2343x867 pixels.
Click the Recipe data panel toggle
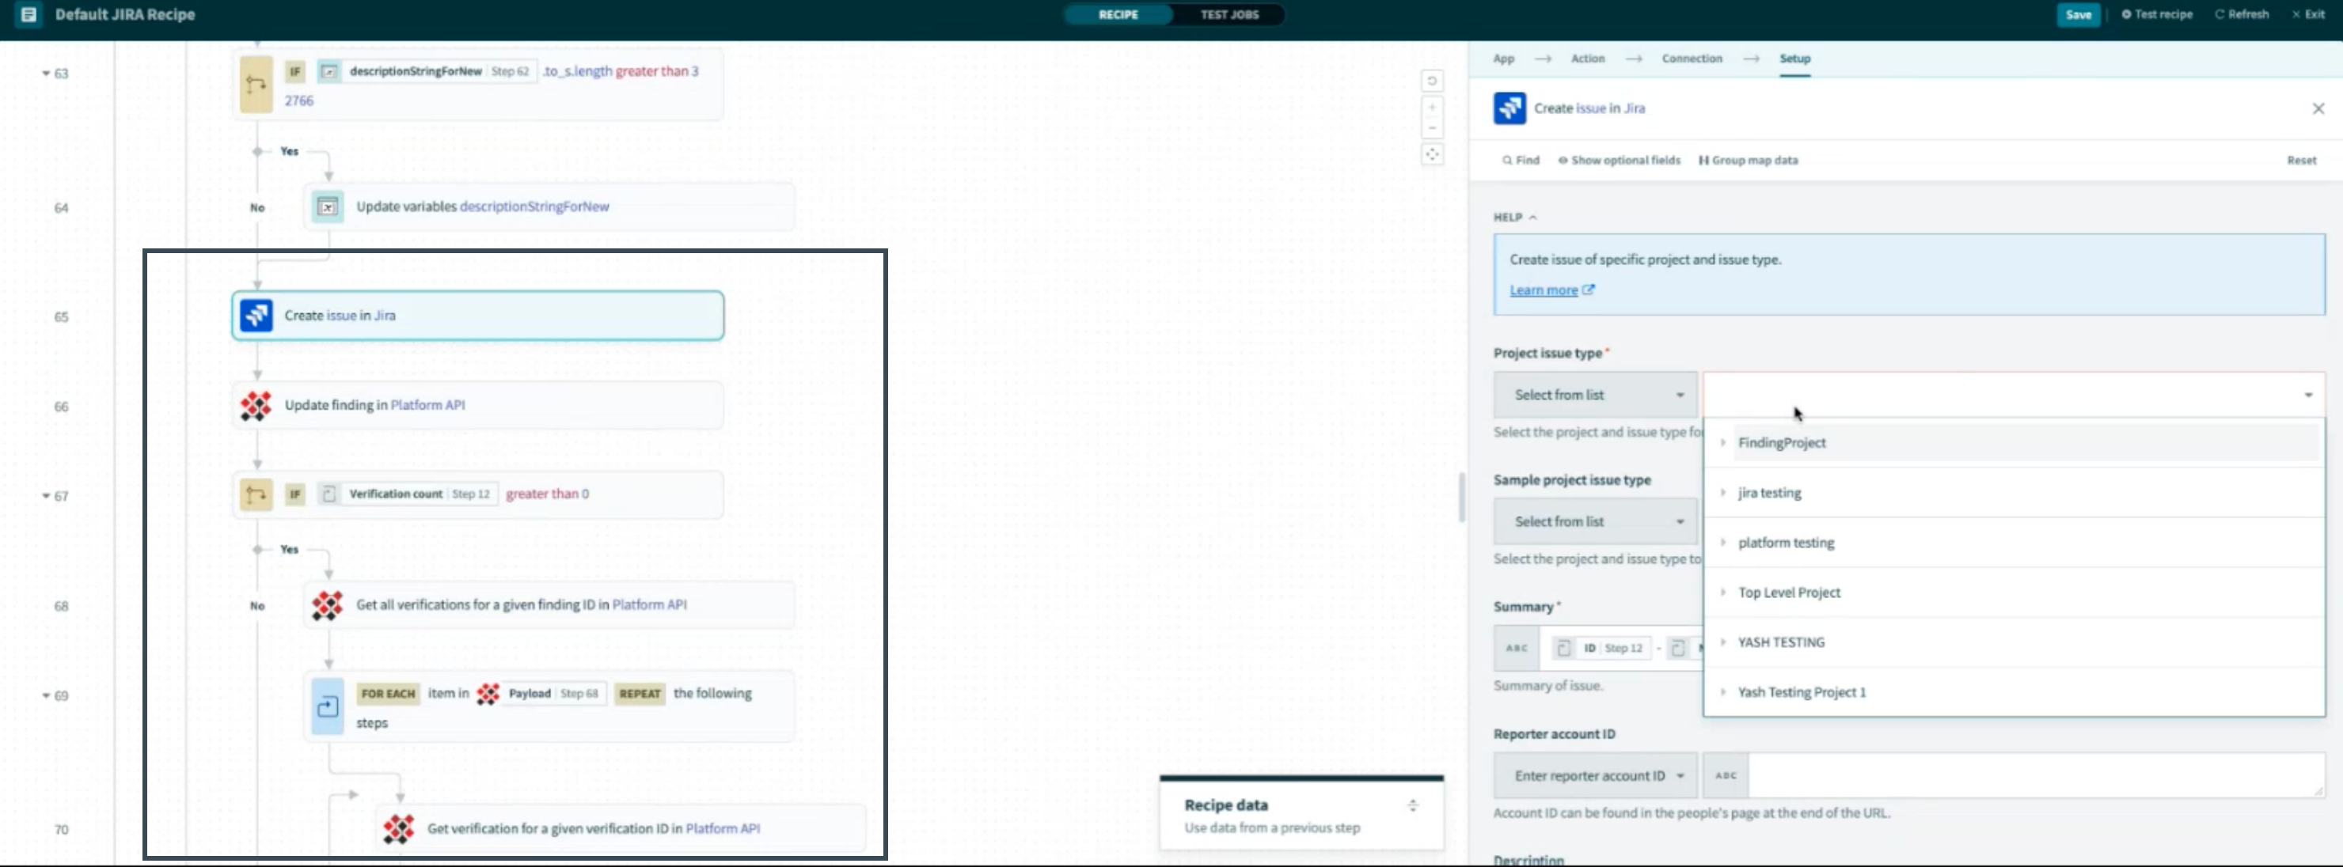click(1414, 805)
